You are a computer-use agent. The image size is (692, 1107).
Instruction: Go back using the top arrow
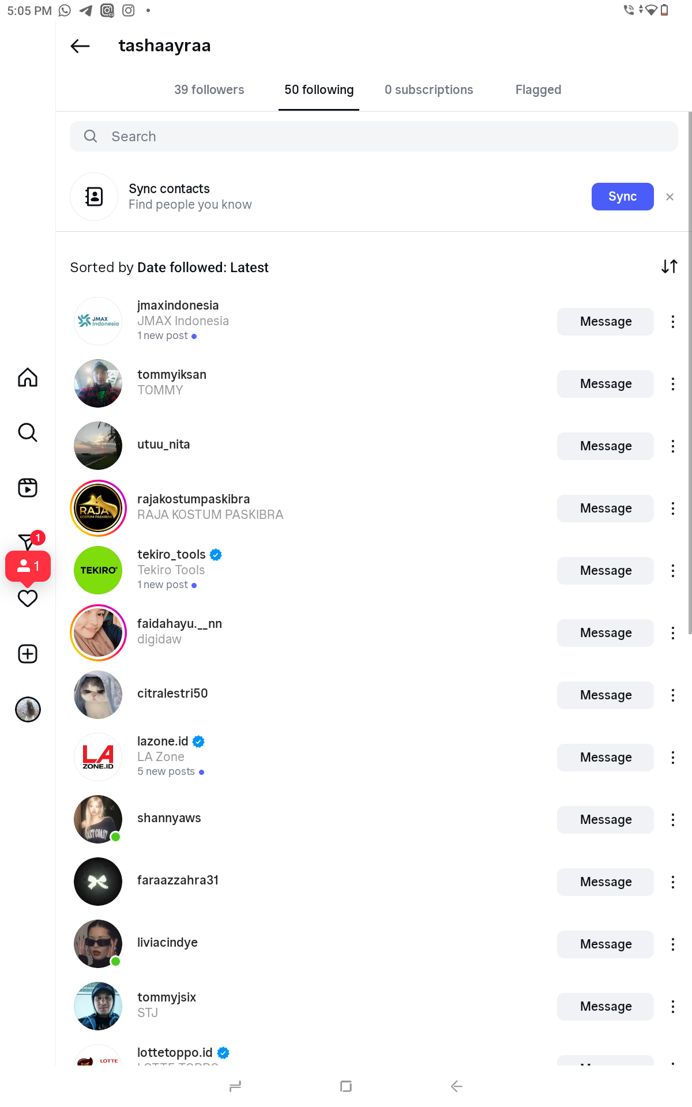click(80, 46)
